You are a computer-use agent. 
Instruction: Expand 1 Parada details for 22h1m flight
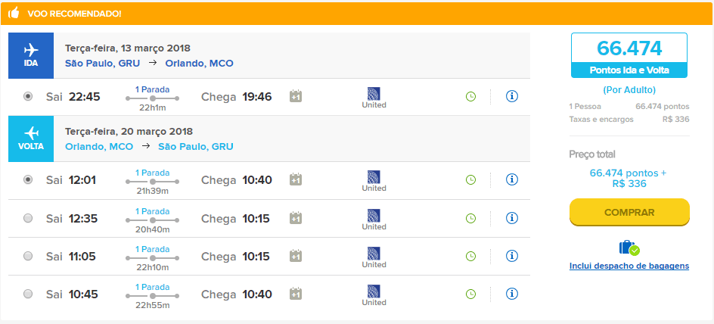tap(152, 89)
